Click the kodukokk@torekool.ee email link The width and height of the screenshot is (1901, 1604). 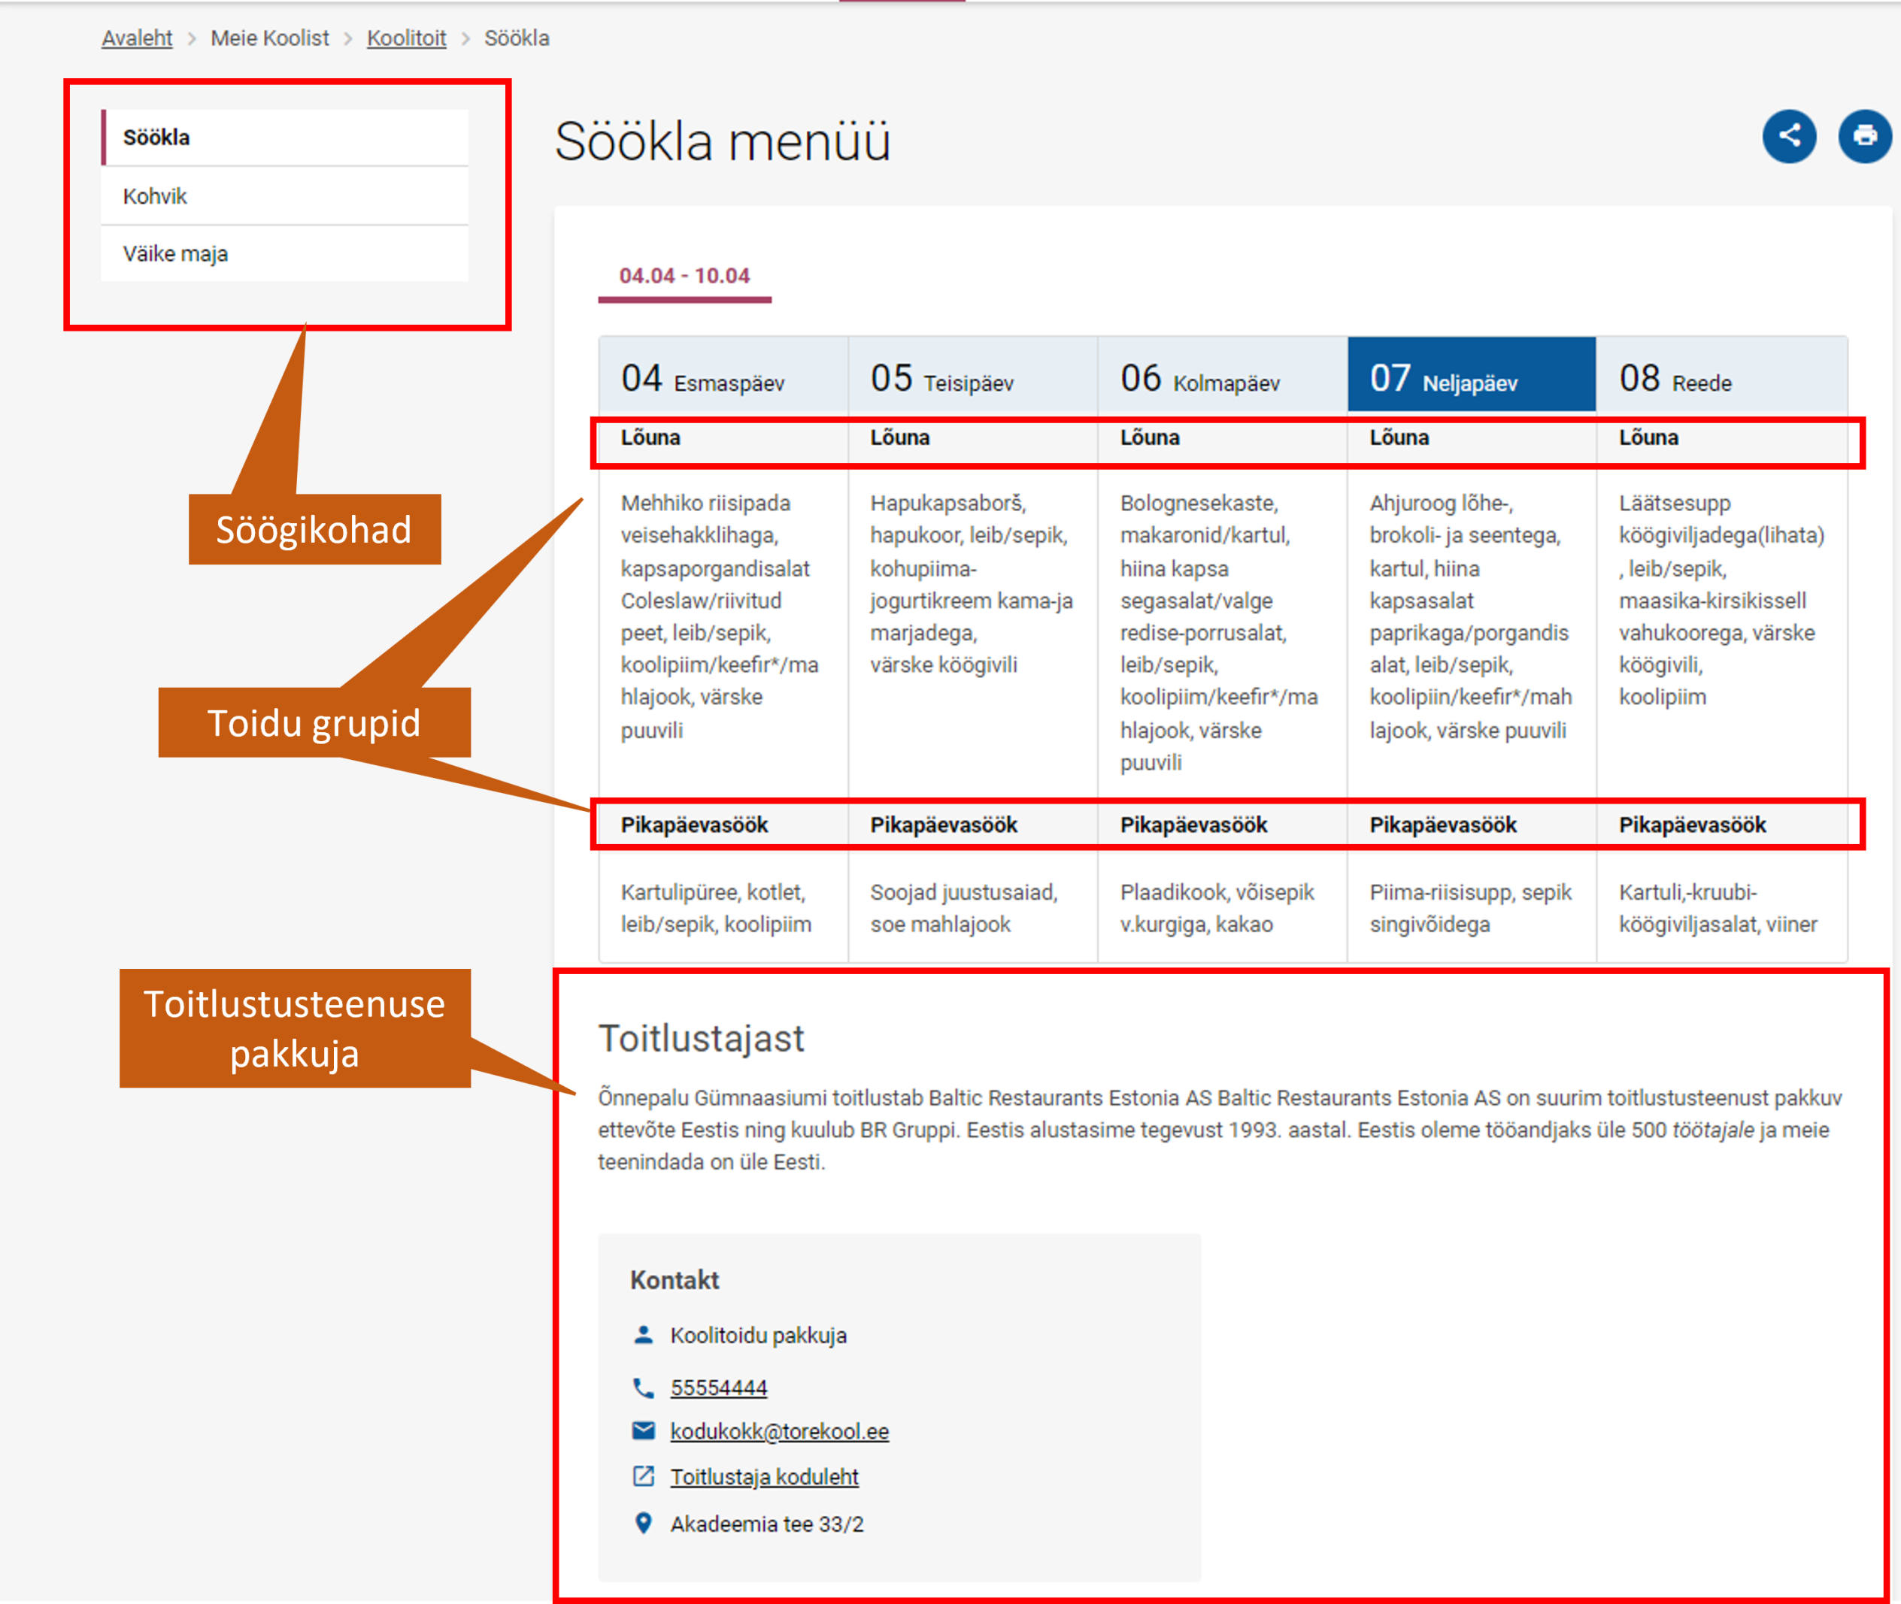[778, 1431]
